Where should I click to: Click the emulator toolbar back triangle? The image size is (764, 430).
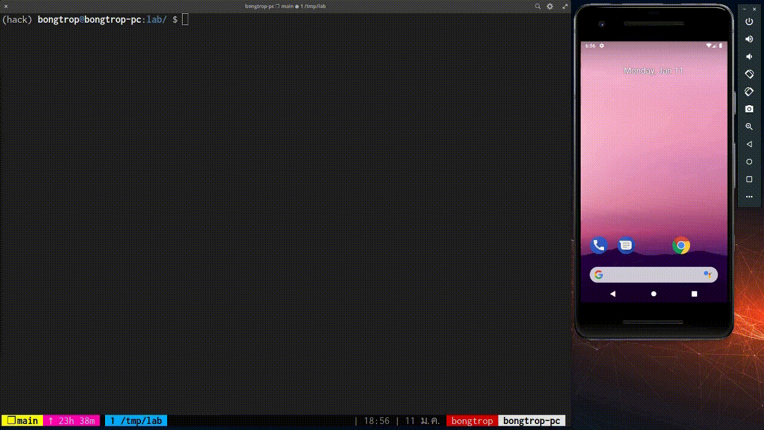pyautogui.click(x=749, y=145)
